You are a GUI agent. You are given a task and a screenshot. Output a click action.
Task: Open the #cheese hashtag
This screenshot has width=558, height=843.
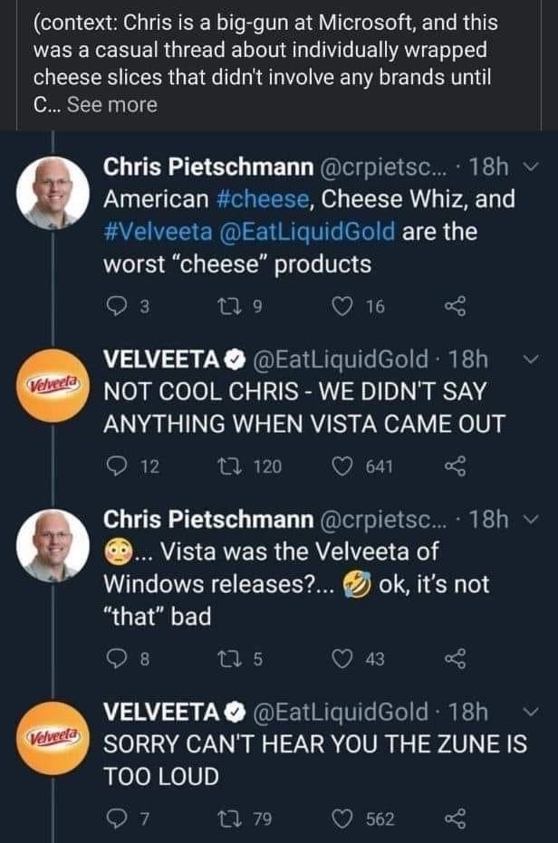[264, 199]
